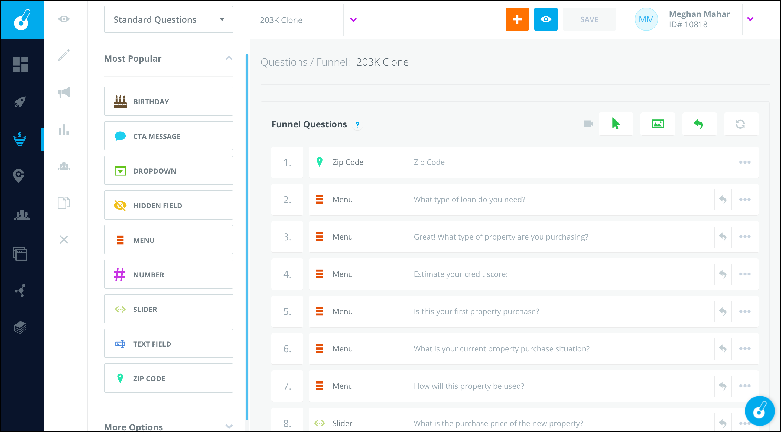
Task: Click the '7.' row number handle
Action: (x=287, y=386)
